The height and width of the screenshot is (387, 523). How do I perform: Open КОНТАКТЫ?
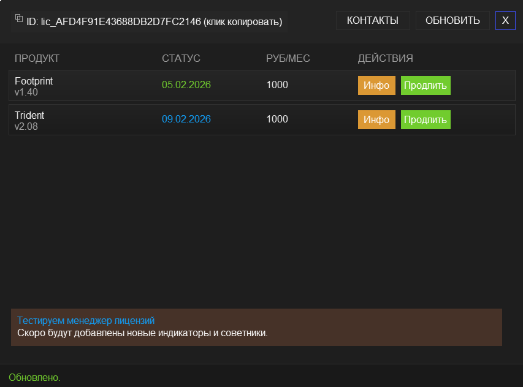(x=373, y=20)
